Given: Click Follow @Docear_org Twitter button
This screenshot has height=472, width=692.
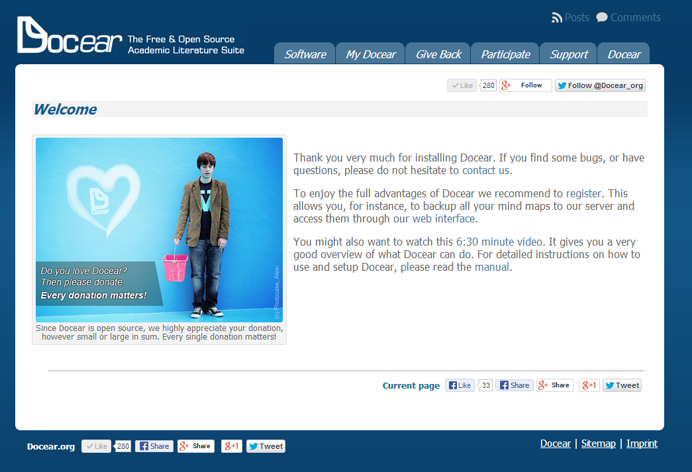Looking at the screenshot, I should [600, 85].
